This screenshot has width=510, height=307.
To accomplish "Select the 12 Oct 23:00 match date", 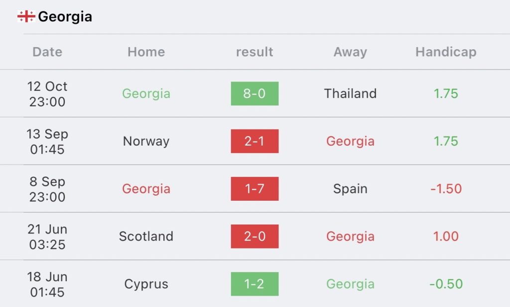I will [47, 94].
